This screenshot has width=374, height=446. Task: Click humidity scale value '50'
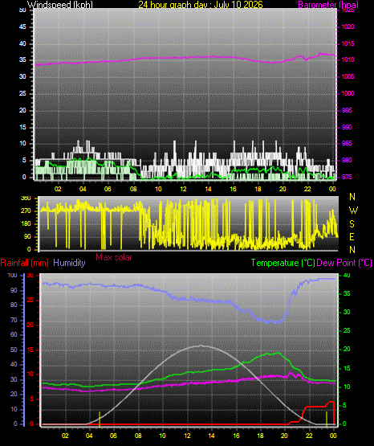14,350
